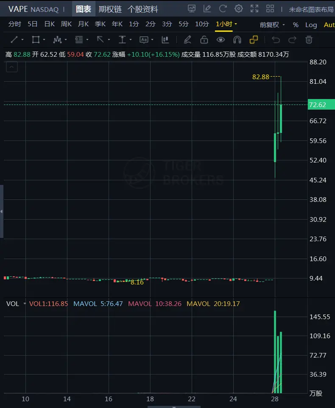The width and height of the screenshot is (335, 408).
Task: Toggle the yellow linked-drawings sync icon
Action: coord(254,39)
